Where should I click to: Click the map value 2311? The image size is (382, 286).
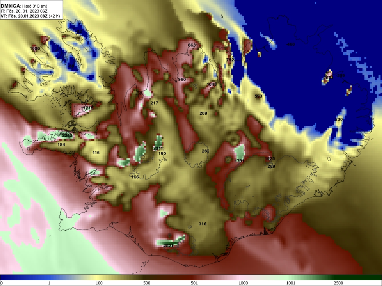[x=158, y=148]
